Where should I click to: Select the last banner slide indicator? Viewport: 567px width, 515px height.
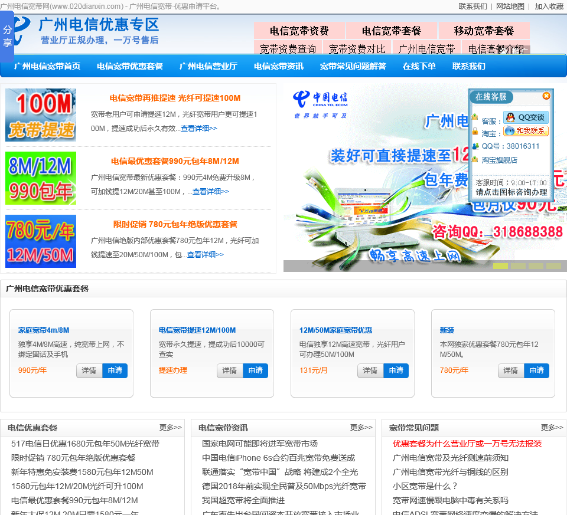(x=553, y=266)
